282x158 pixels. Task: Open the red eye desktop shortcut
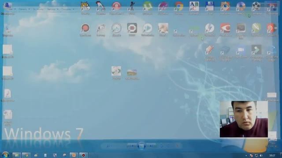point(225,28)
